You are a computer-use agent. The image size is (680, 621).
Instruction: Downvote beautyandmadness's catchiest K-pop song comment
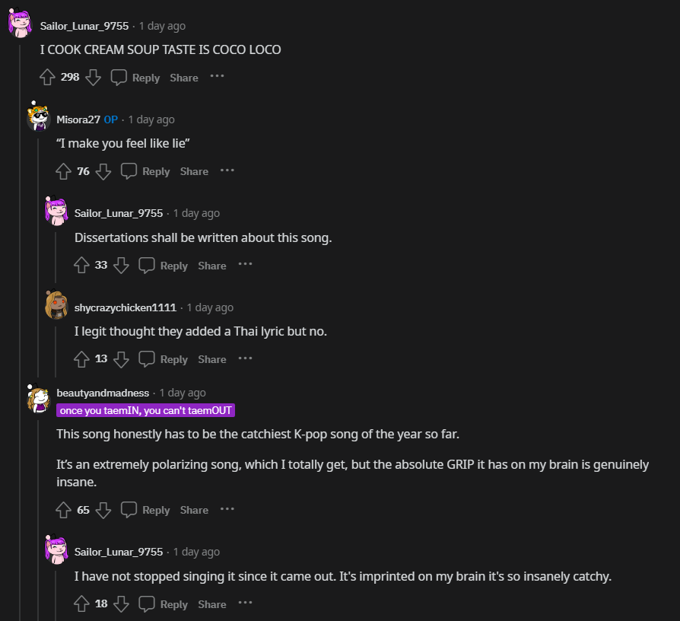coord(103,510)
